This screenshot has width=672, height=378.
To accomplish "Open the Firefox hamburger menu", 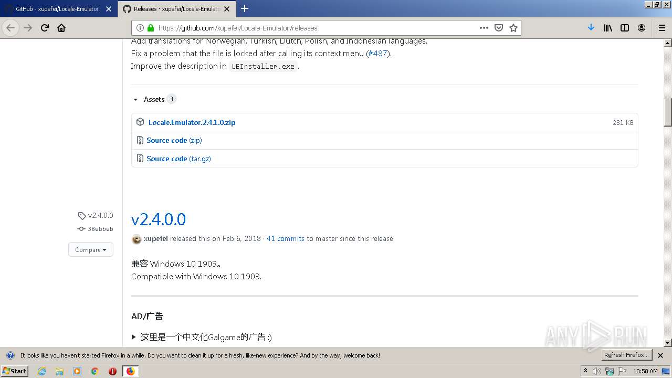I will (661, 28).
